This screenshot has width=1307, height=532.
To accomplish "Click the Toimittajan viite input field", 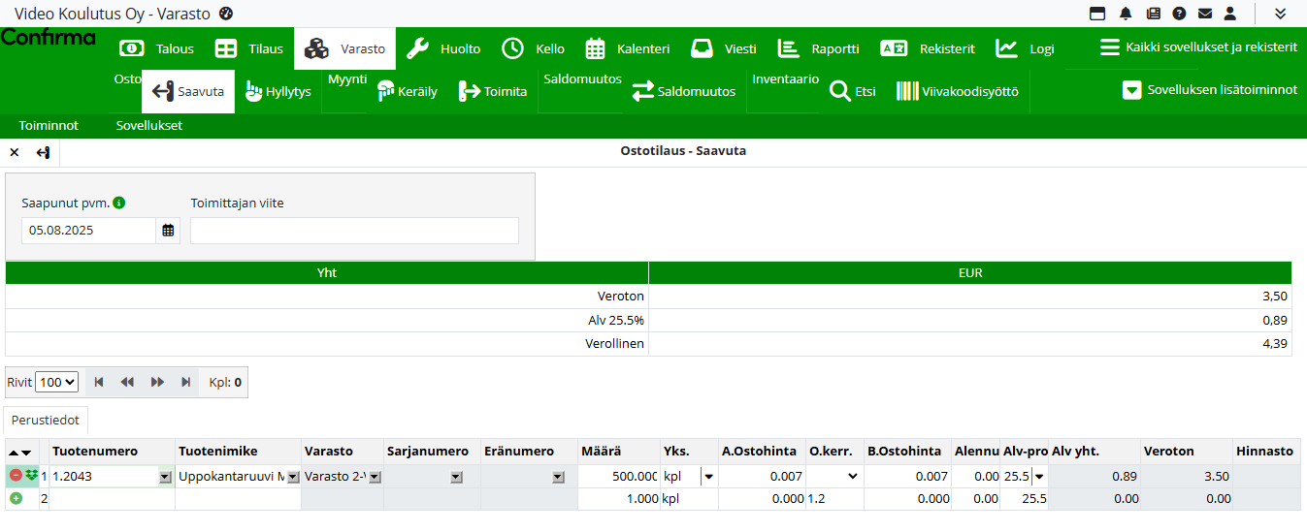I will tap(354, 231).
